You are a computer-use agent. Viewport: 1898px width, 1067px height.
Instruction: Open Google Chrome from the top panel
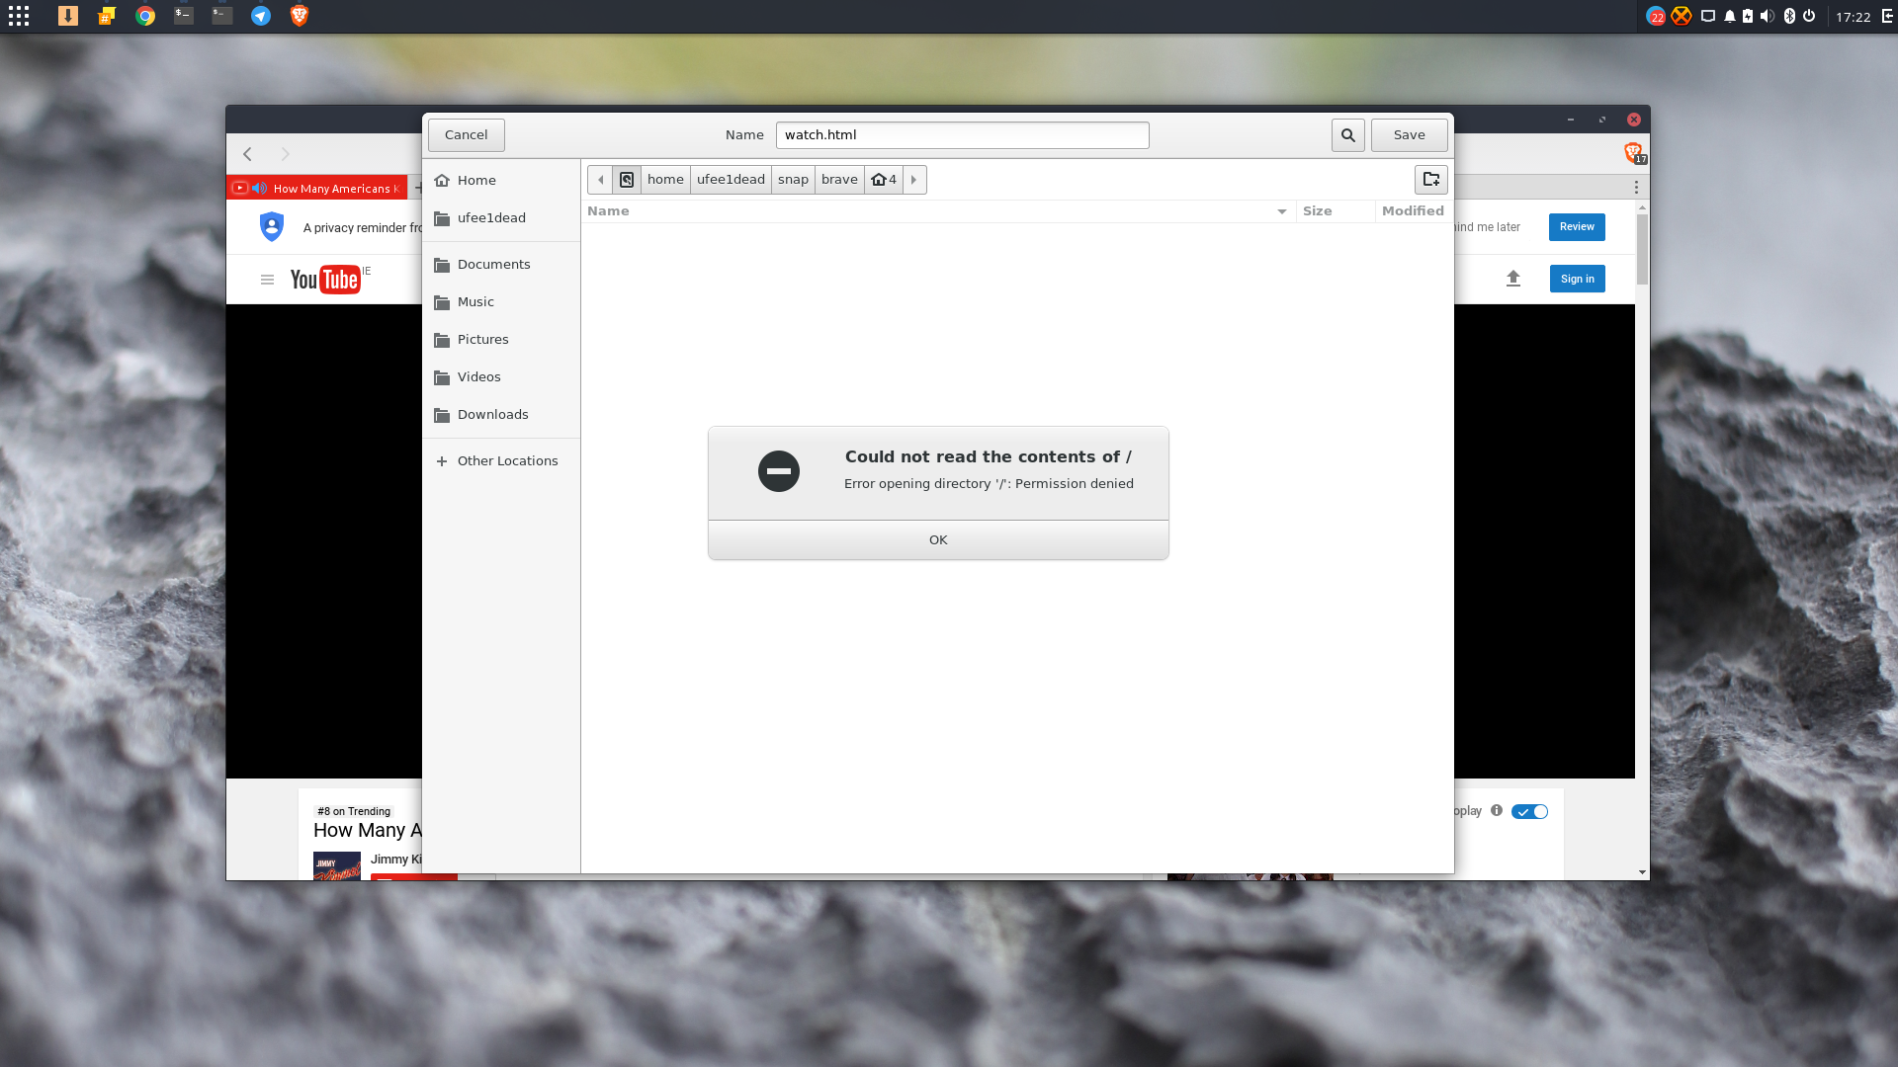[x=145, y=16]
